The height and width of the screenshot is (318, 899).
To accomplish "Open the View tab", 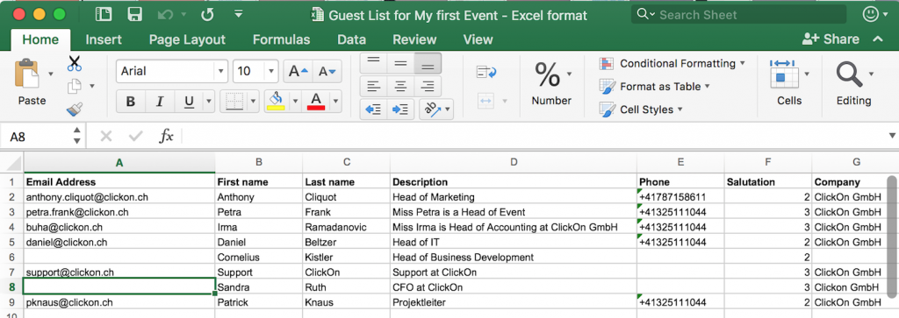I will (478, 39).
